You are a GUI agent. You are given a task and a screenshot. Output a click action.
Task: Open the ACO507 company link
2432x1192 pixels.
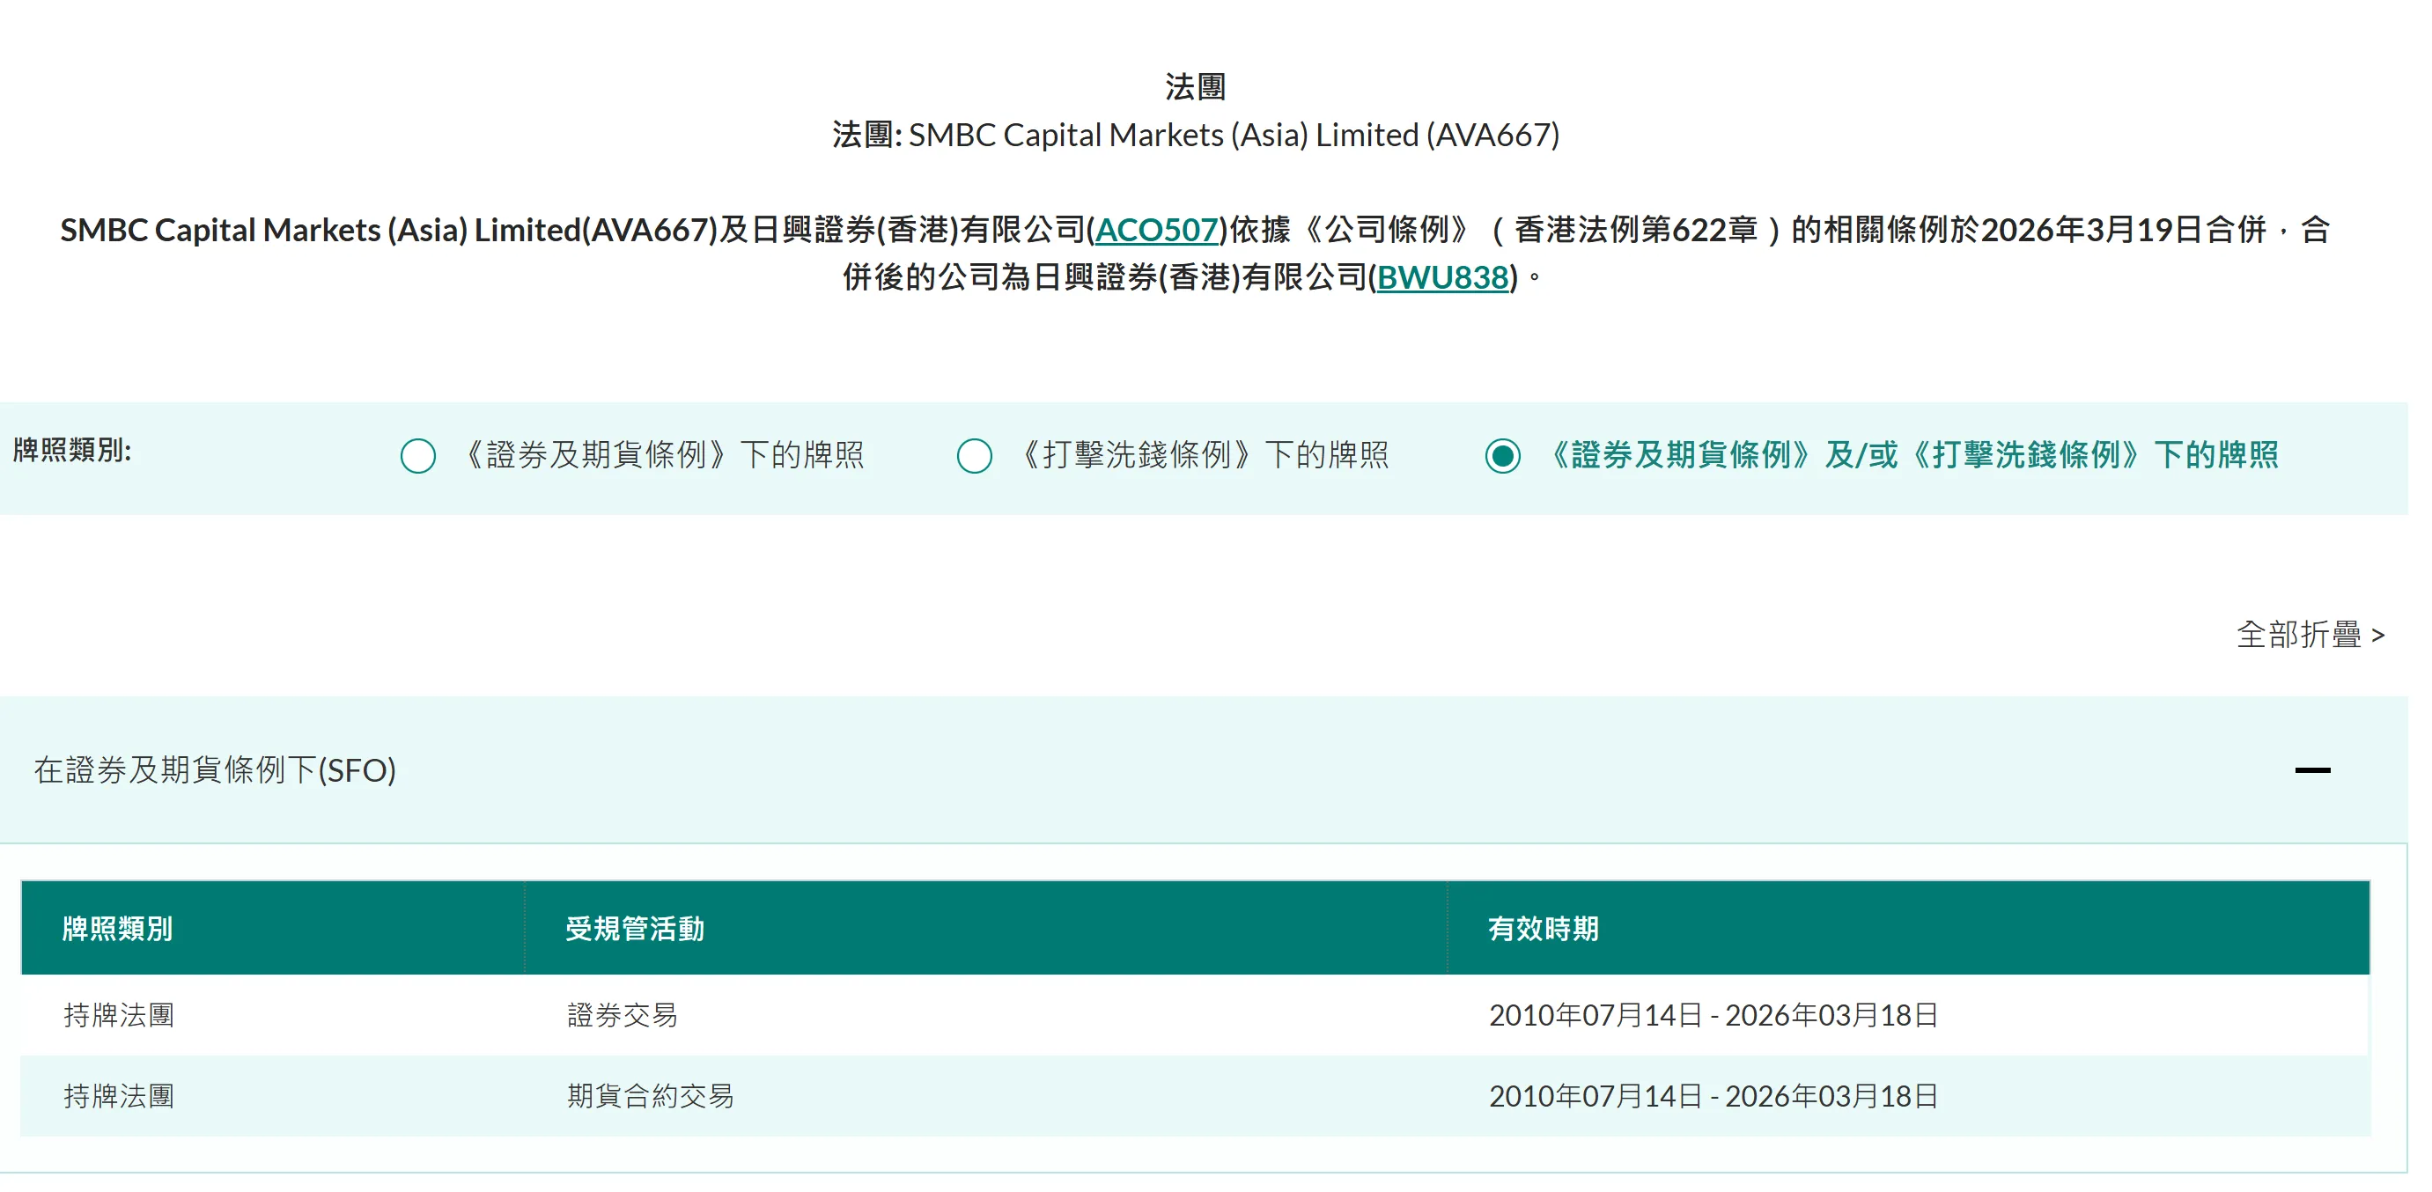tap(1156, 230)
